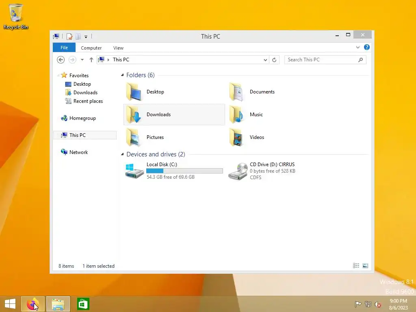Click the Properties quick access icon
This screenshot has width=416, height=312.
69,36
